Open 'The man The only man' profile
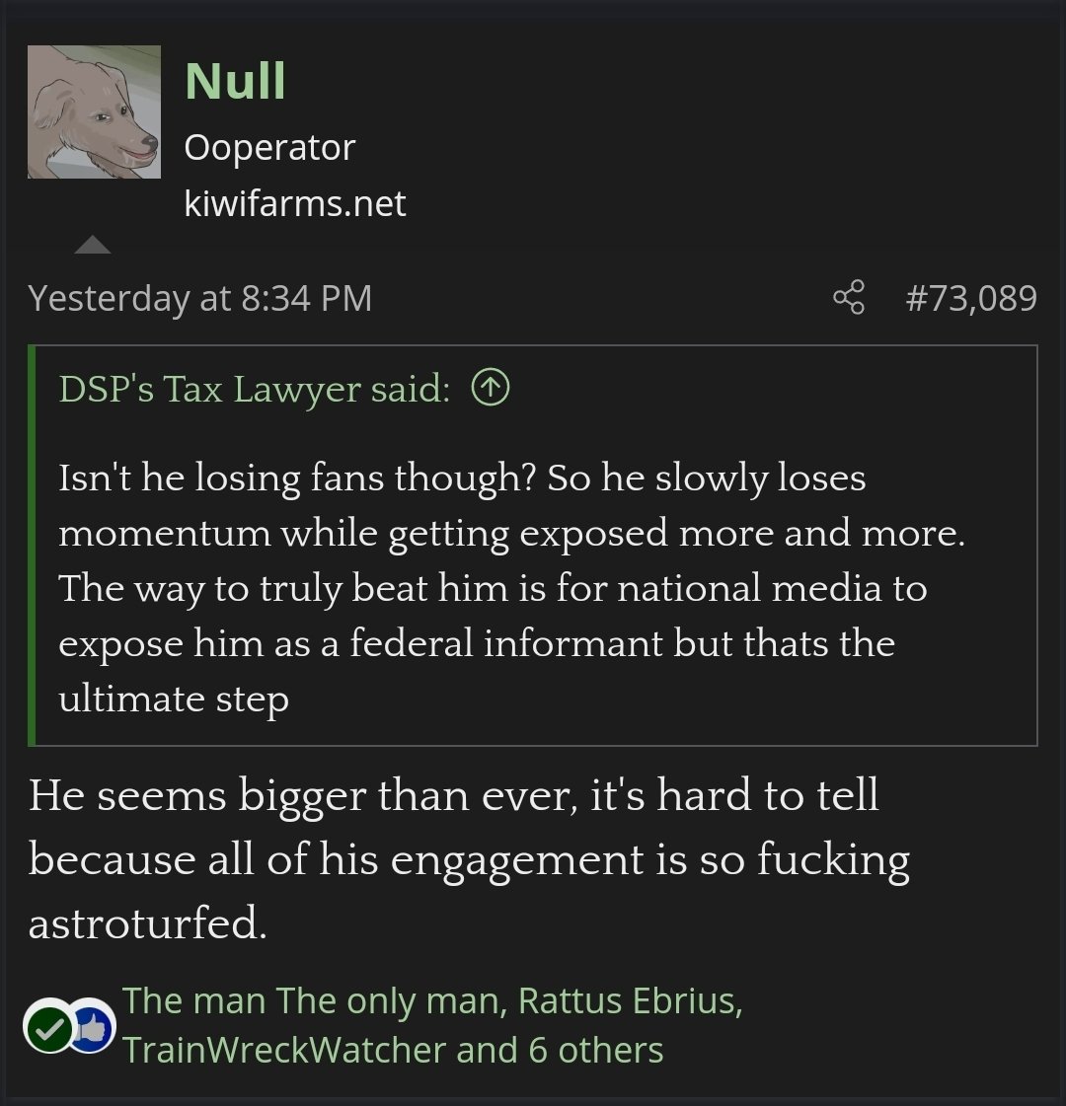This screenshot has width=1066, height=1106. pos(314,1000)
